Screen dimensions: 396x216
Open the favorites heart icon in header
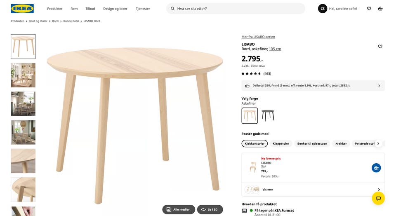point(369,9)
